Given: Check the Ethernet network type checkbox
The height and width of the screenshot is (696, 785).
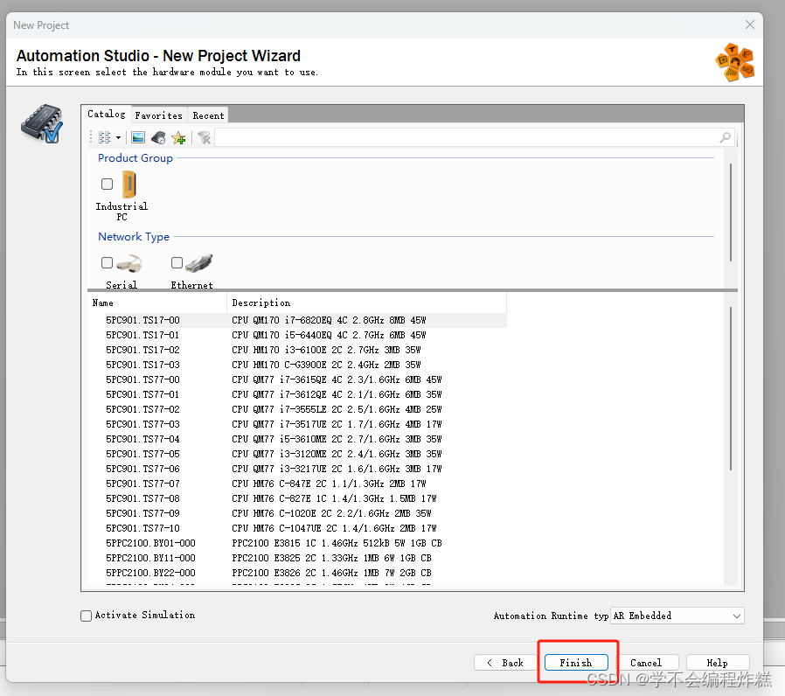Looking at the screenshot, I should tap(177, 263).
